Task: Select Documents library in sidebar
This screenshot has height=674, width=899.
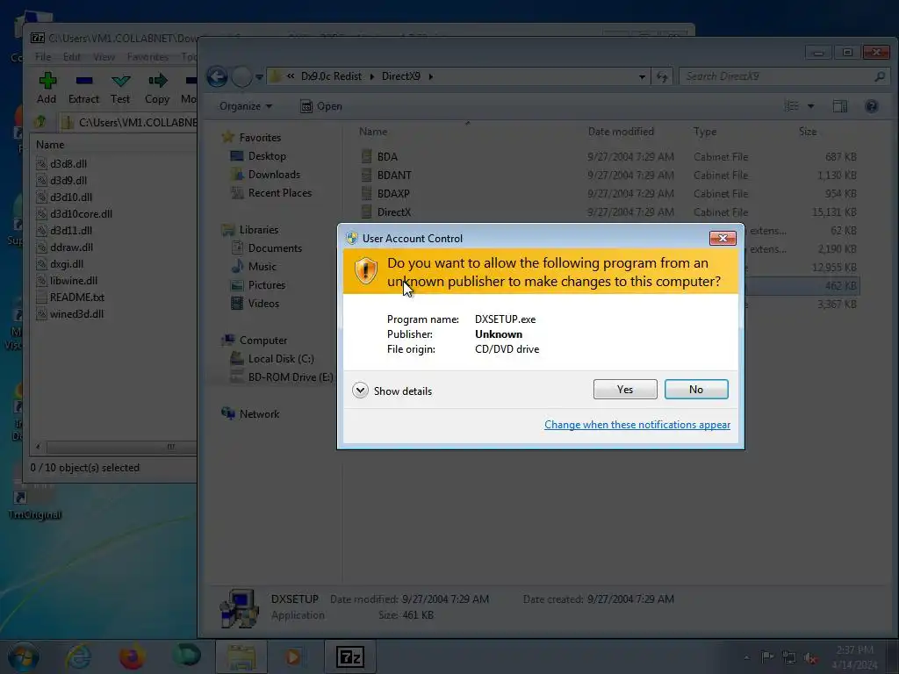Action: (x=267, y=248)
